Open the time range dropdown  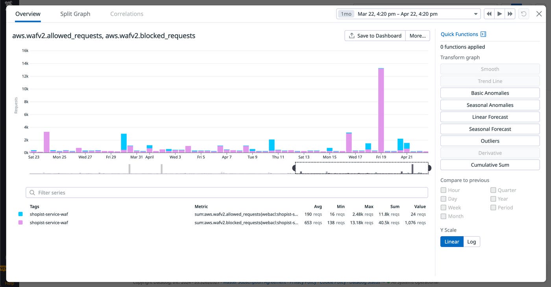[475, 13]
